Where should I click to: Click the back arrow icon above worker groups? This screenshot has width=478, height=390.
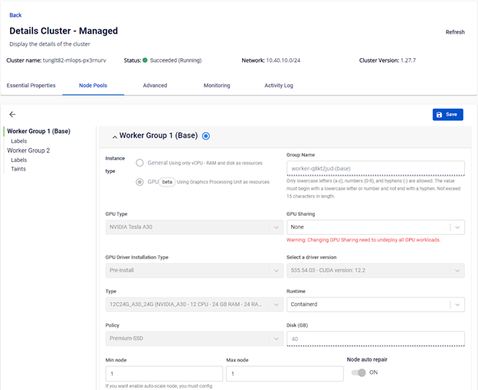tap(12, 115)
